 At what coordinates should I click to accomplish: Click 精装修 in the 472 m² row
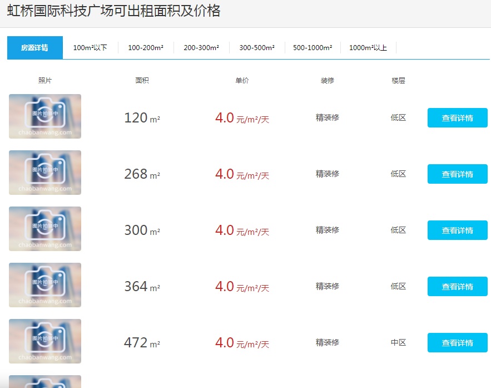[328, 342]
